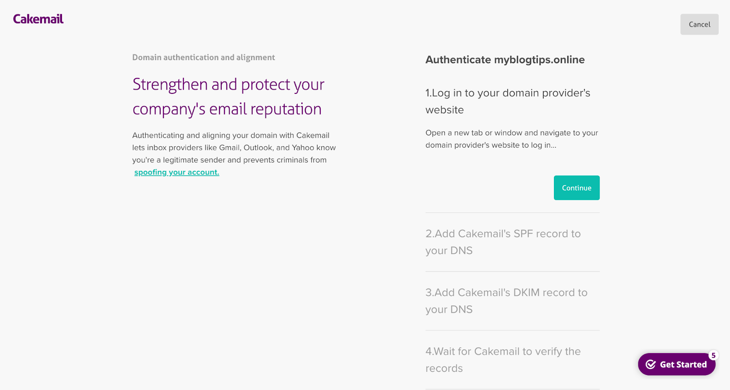Click the Cakemail logo
The height and width of the screenshot is (390, 730).
[x=38, y=19]
